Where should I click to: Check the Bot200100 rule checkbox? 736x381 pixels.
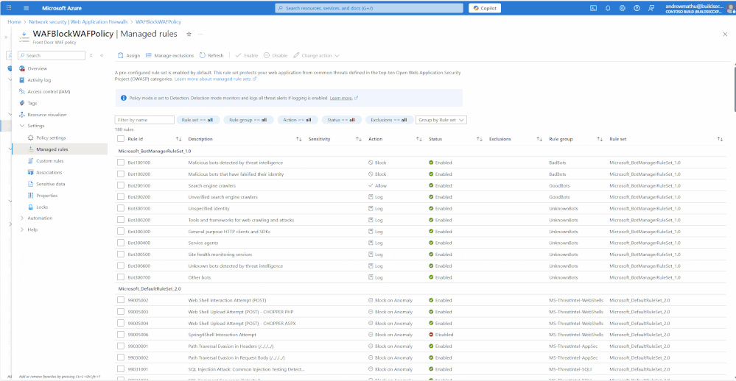(121, 185)
